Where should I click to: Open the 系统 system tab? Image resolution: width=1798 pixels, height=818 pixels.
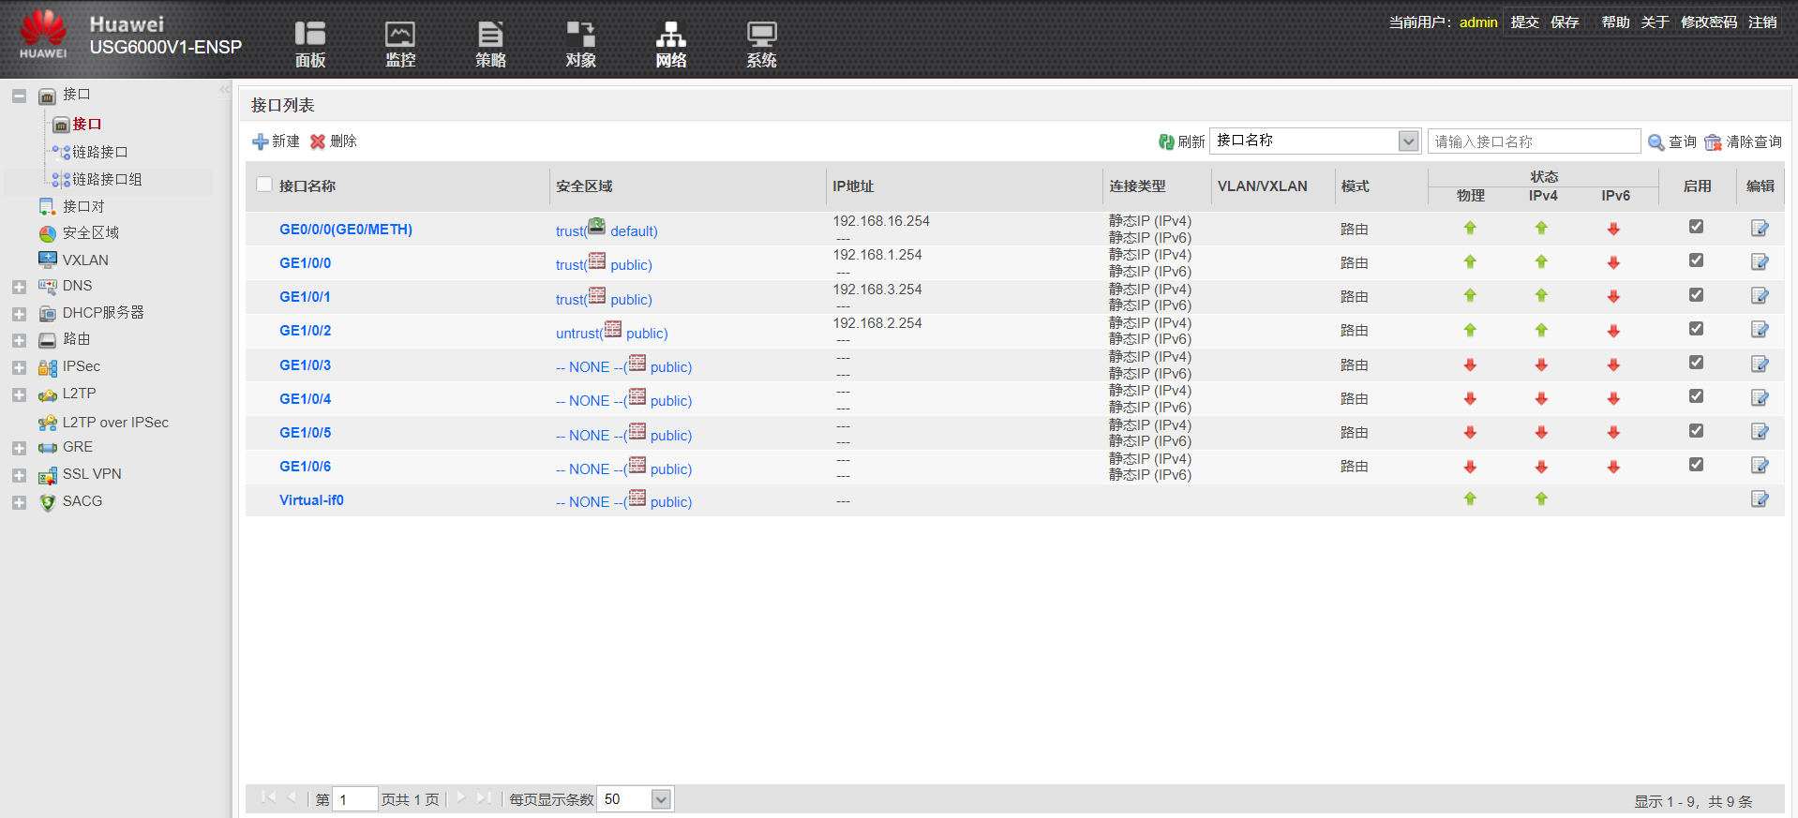(x=761, y=44)
